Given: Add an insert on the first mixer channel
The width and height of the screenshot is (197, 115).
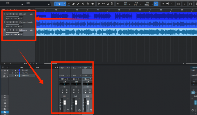Looking at the screenshot, I should (69, 68).
